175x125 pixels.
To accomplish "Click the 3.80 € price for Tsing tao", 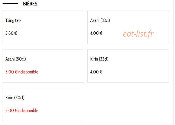I will 11,33.
